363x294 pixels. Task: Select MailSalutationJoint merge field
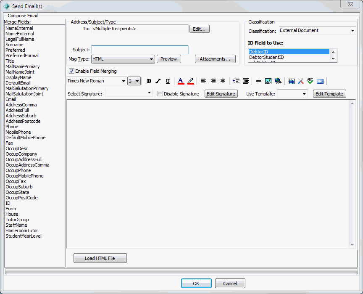coord(24,94)
